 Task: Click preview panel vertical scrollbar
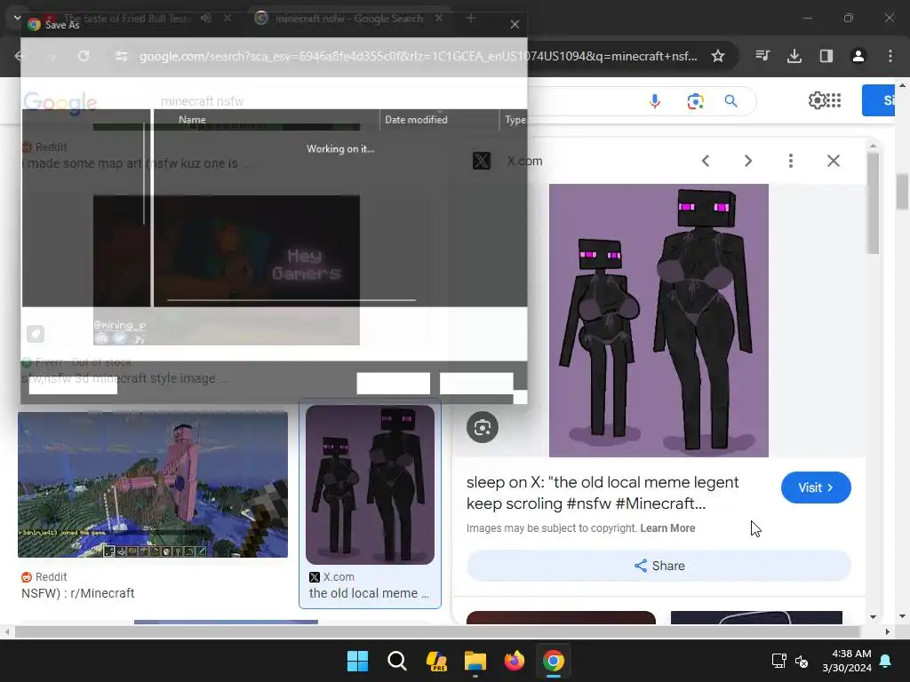pos(873,203)
